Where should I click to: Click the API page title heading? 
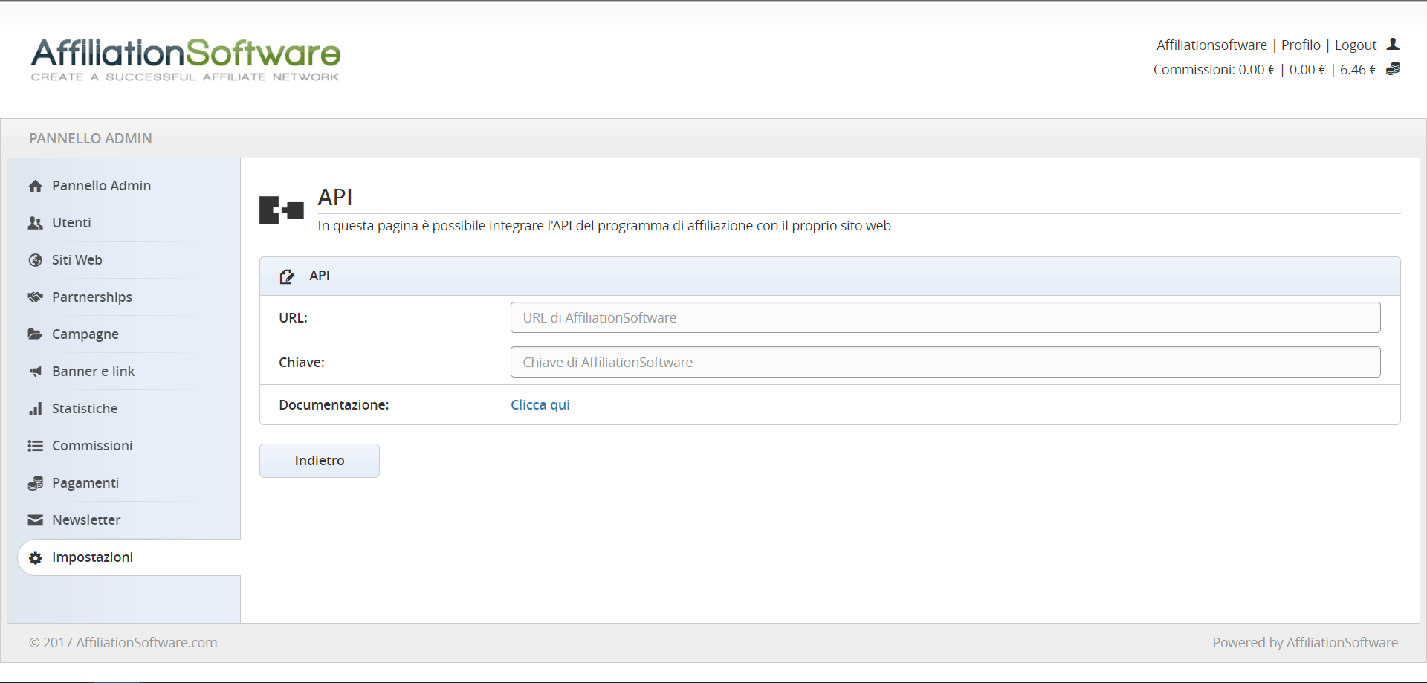tap(335, 198)
